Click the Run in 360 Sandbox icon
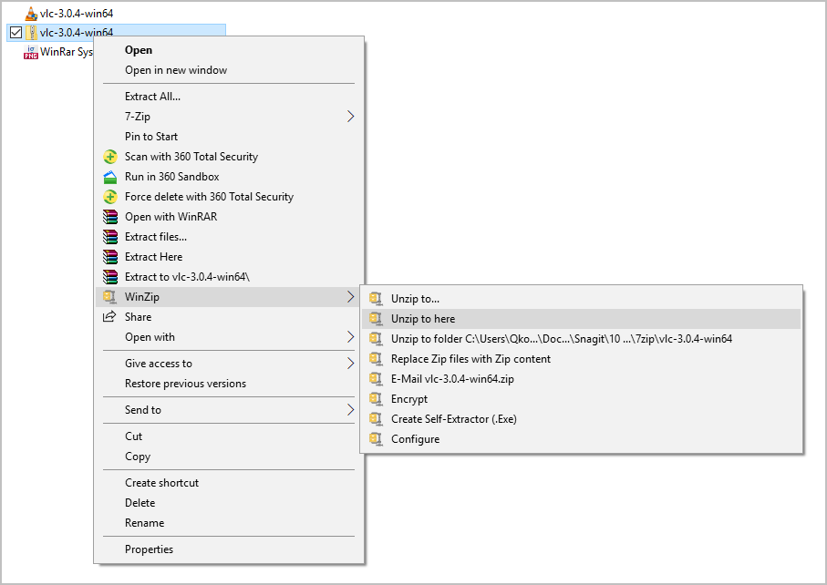 pos(109,177)
